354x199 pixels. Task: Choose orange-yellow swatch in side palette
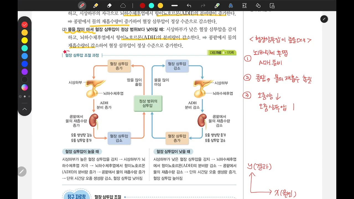coord(25,33)
